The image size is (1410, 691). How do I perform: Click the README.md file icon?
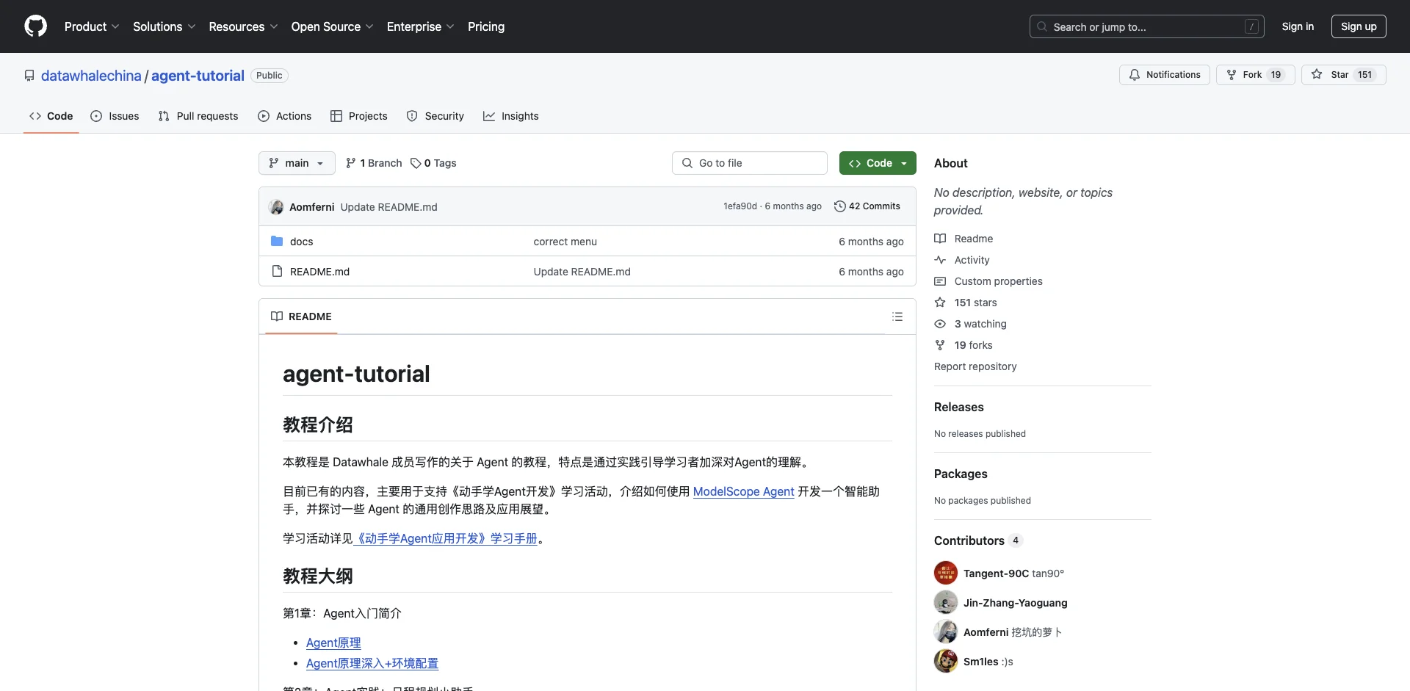(277, 271)
